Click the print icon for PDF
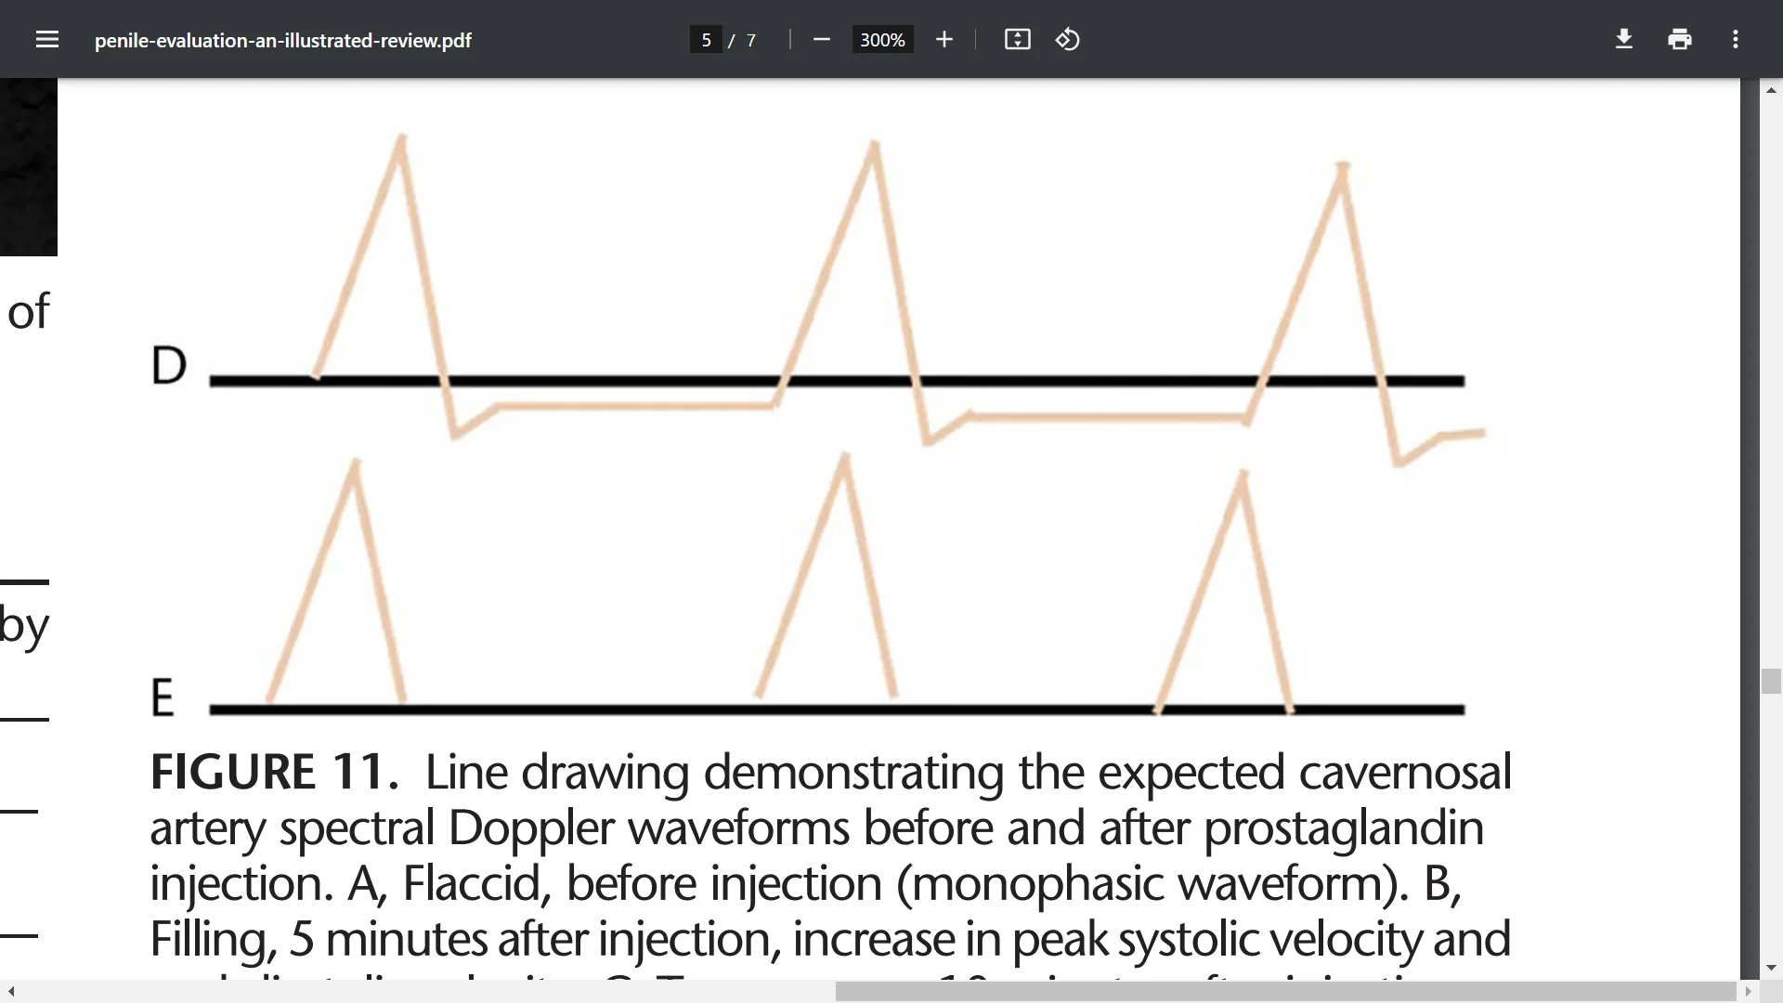1783x1003 pixels. [1679, 39]
